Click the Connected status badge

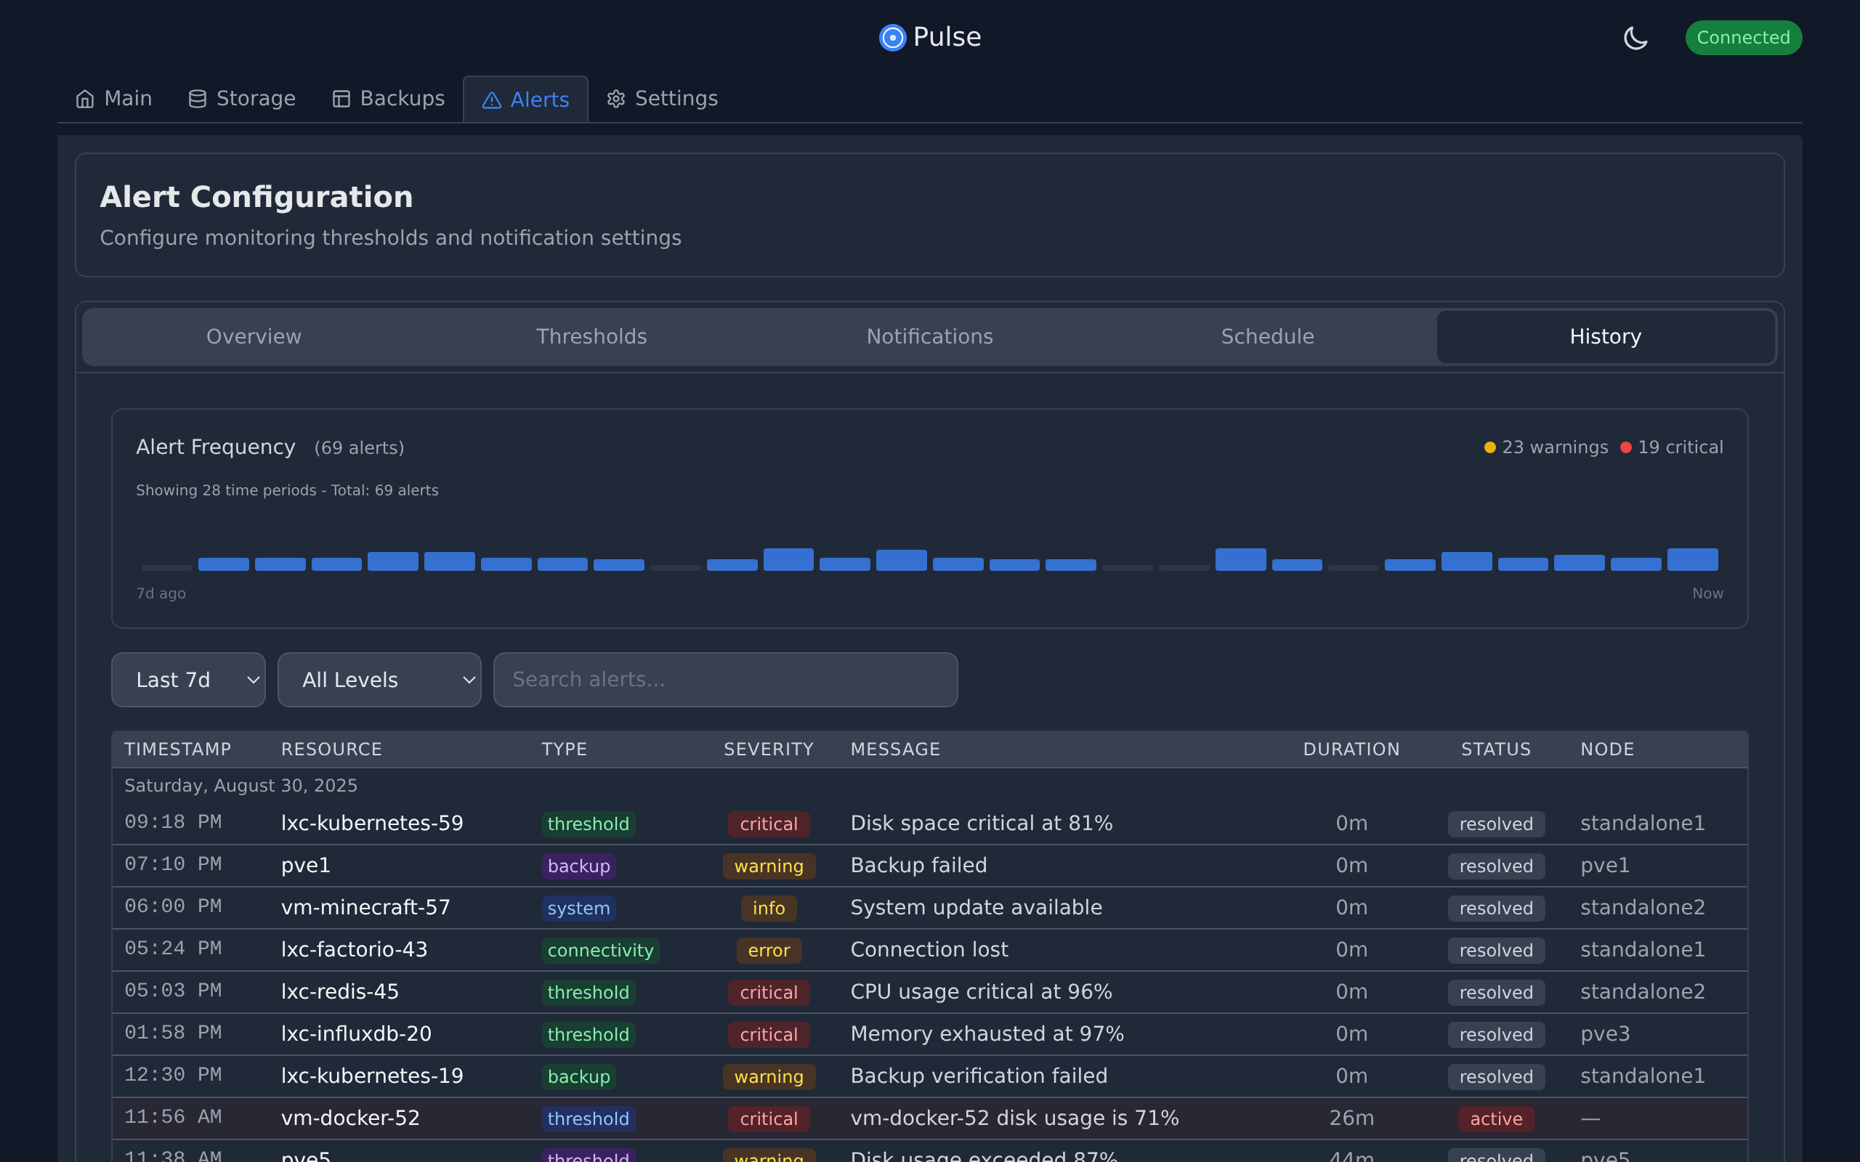tap(1742, 38)
